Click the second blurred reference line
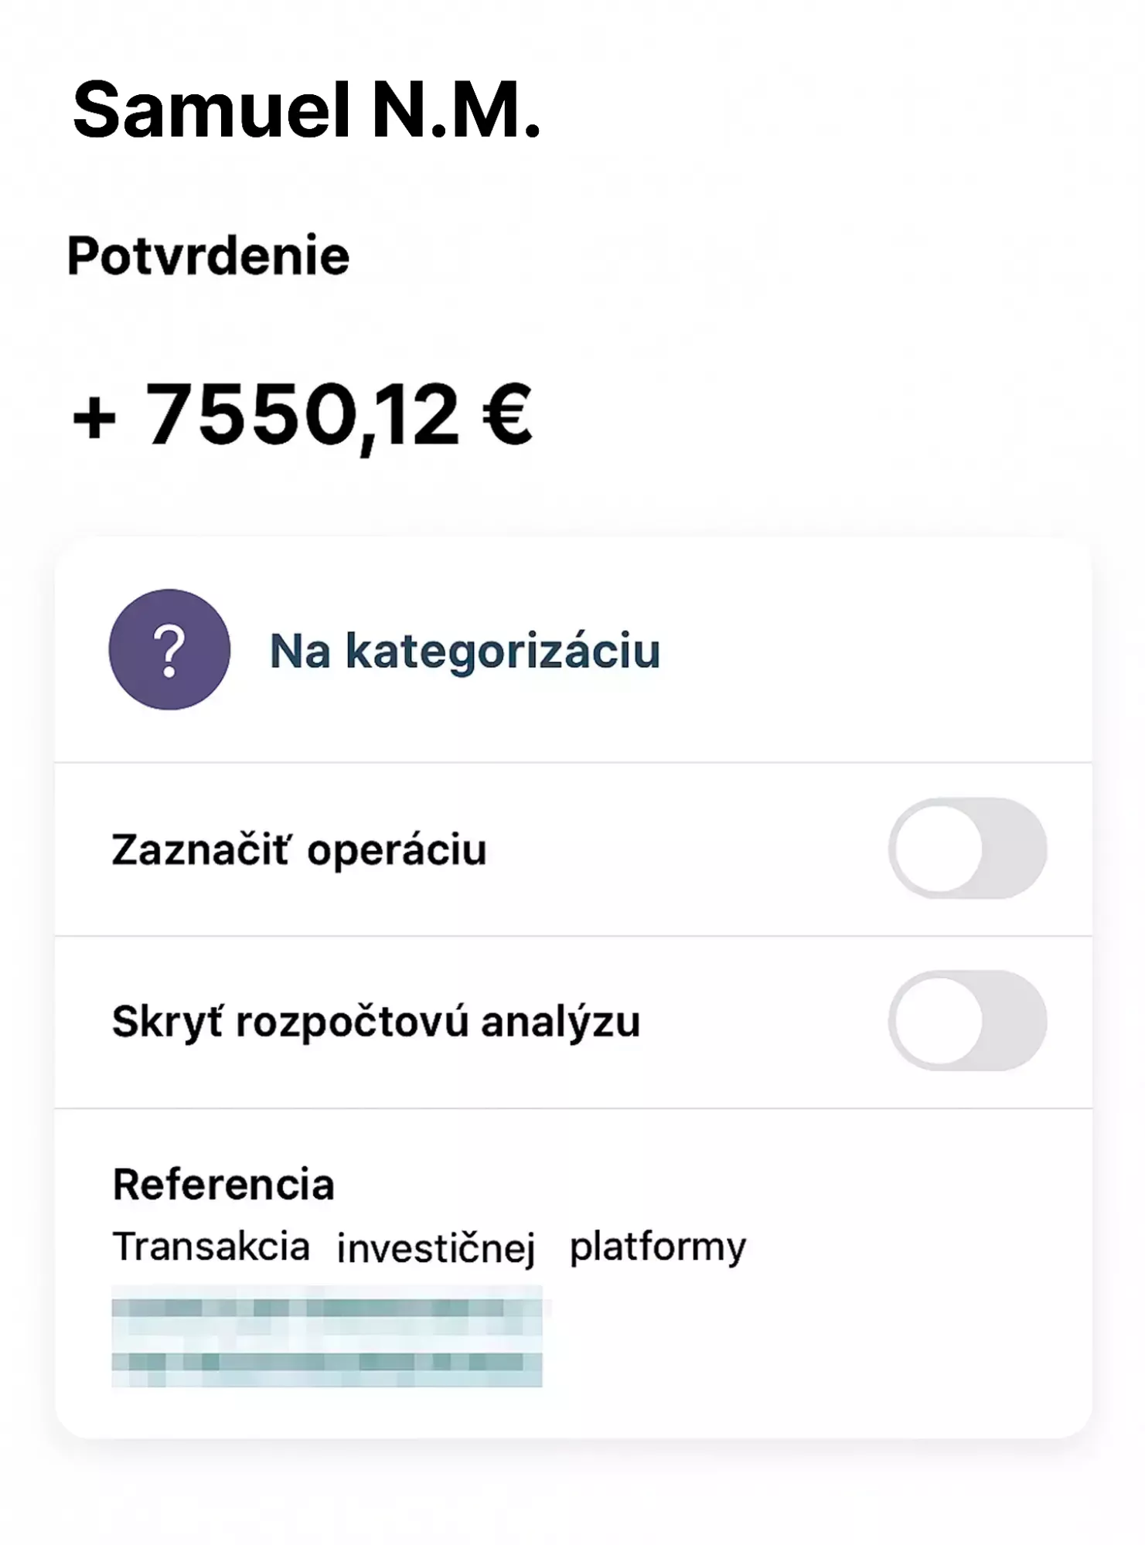1145x1545 pixels. (x=326, y=1362)
